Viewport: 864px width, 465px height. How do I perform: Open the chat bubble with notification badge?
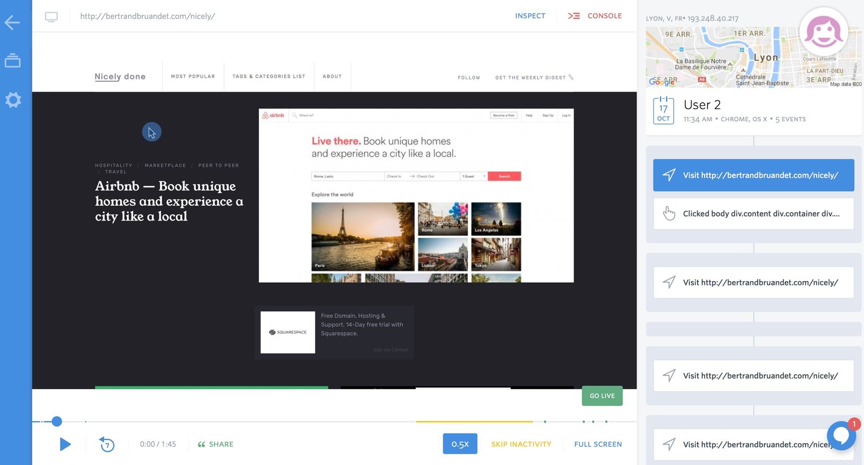(x=841, y=435)
